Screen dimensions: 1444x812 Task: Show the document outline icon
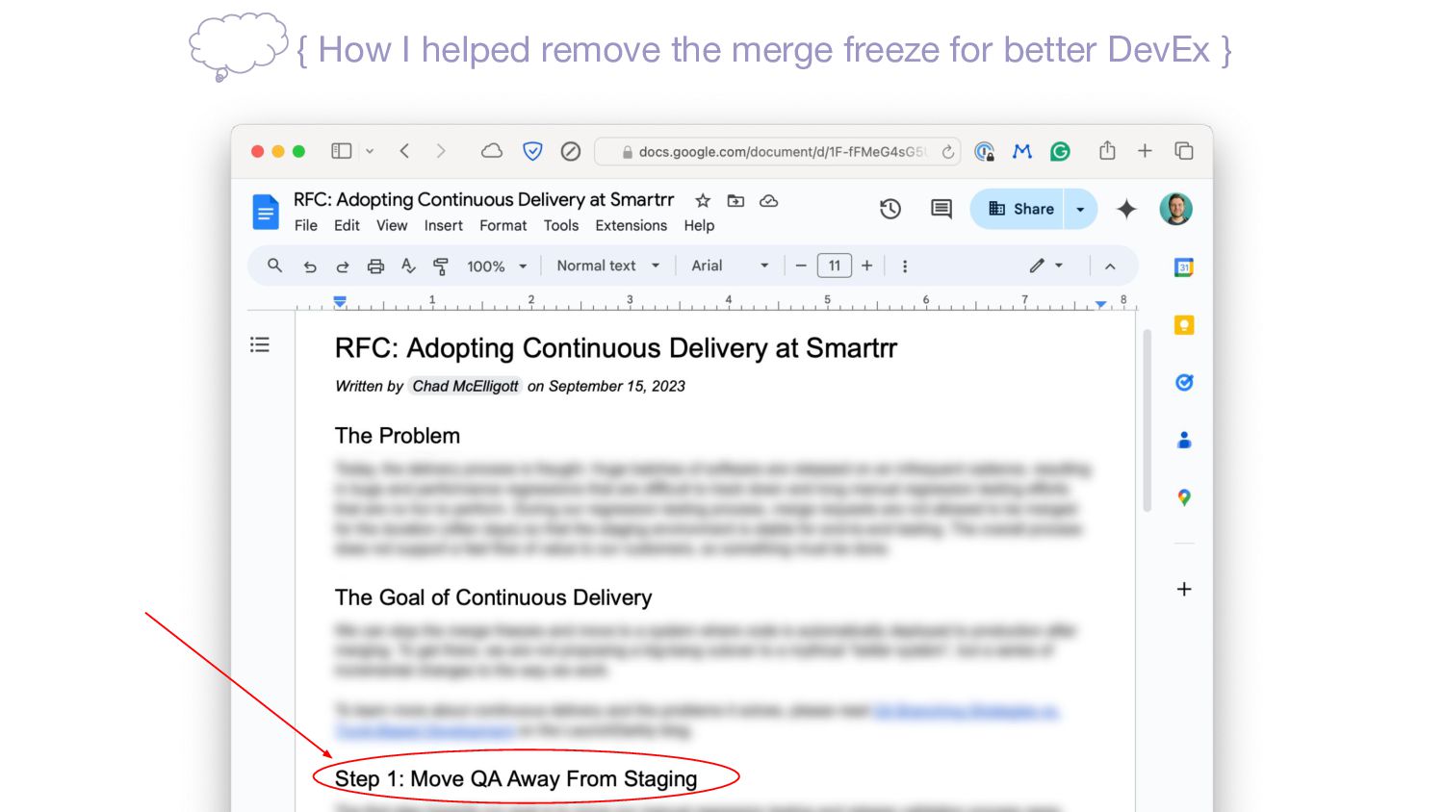click(x=260, y=344)
